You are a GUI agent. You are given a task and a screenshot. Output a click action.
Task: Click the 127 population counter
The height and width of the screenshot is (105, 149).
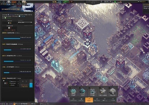click(71, 2)
